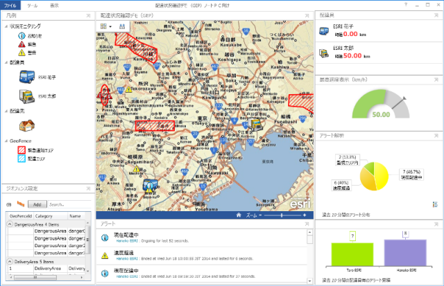Image resolution: width=444 pixels, height=286 pixels.
Task: Click the pie chart legend toggle icon
Action: (x=435, y=204)
